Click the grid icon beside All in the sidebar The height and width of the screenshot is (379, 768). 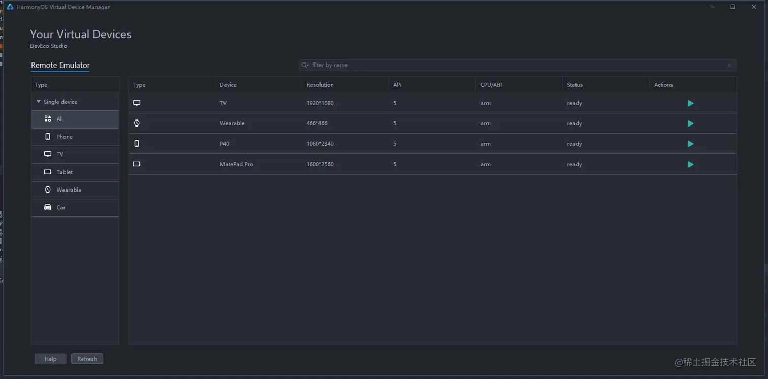(48, 119)
